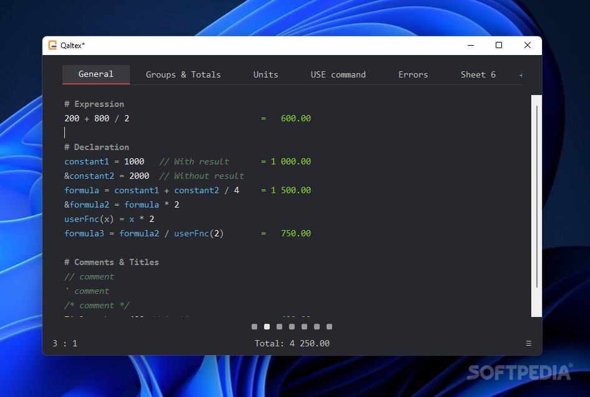Click the '200 + 800 / 2' expression line
590x397 pixels.
[97, 118]
